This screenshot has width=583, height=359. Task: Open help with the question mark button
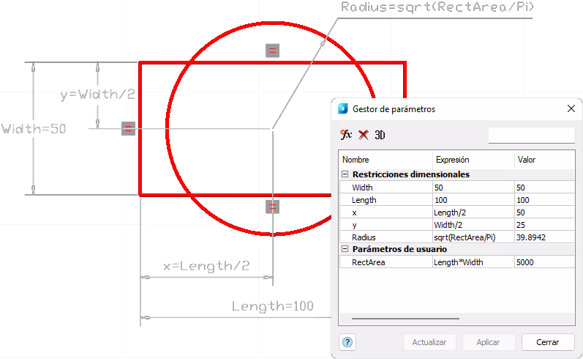point(347,342)
